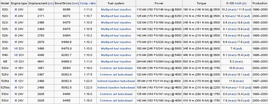
Task: Click the 'aut' link in the 540i row
Action: (x=246, y=55)
